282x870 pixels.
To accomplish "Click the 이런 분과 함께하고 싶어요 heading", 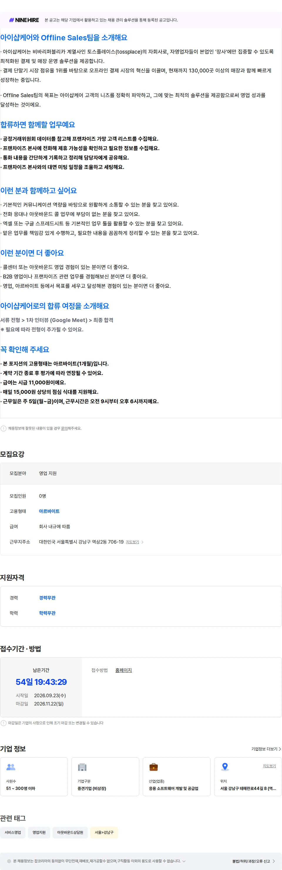I will click(38, 190).
